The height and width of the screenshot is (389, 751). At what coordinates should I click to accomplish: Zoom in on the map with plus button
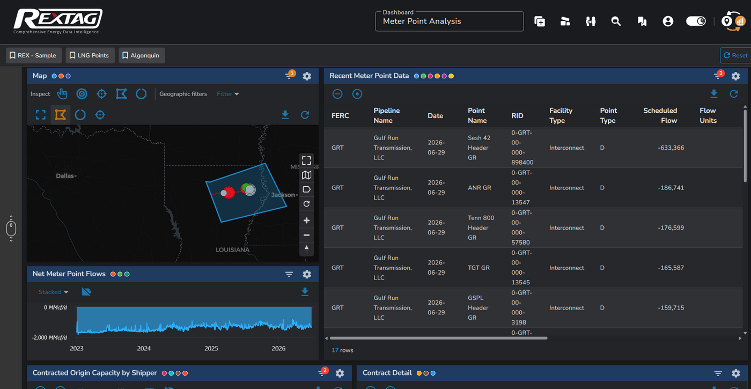pyautogui.click(x=306, y=221)
